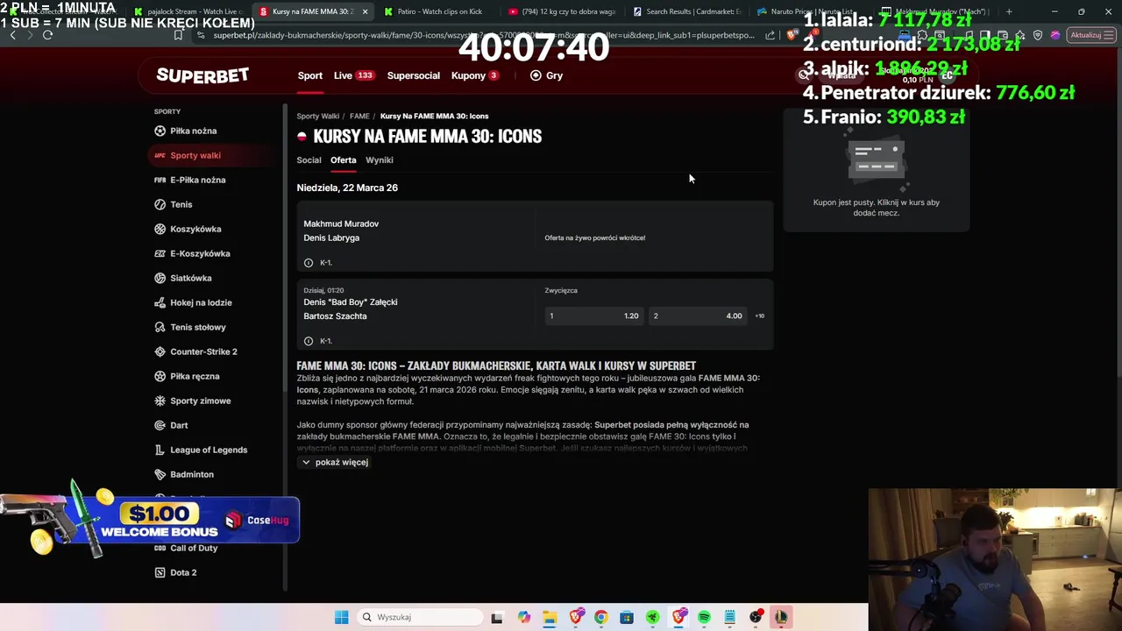Close the Kursy na FAME MMA tab
The height and width of the screenshot is (631, 1122).
(365, 11)
